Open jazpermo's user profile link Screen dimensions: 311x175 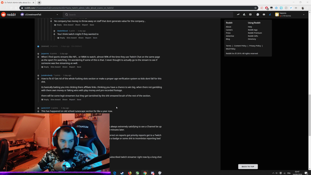[45, 53]
